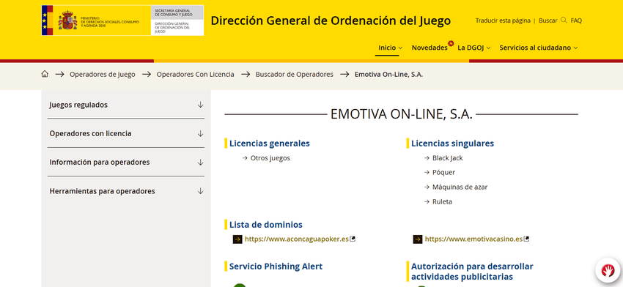The image size is (623, 287).
Task: Go to Operadores de Juego breadcrumb
Action: [x=103, y=74]
